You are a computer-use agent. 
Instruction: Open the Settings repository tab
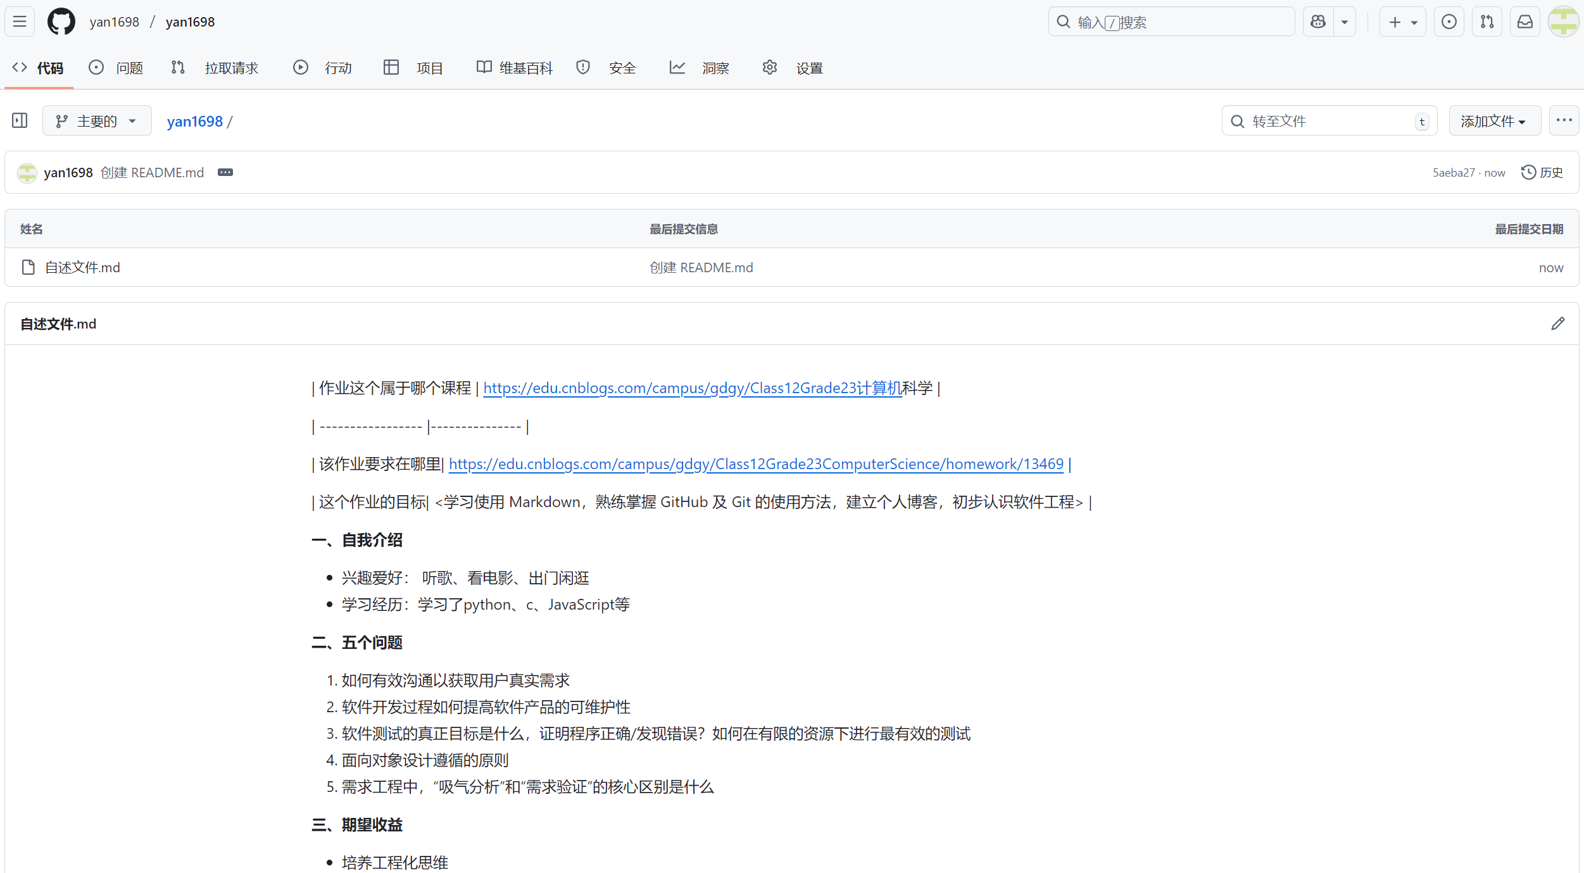coord(793,68)
